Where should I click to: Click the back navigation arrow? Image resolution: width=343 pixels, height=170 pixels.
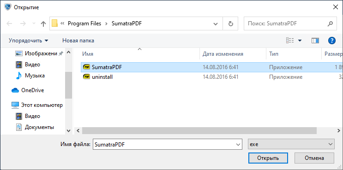tap(9, 23)
